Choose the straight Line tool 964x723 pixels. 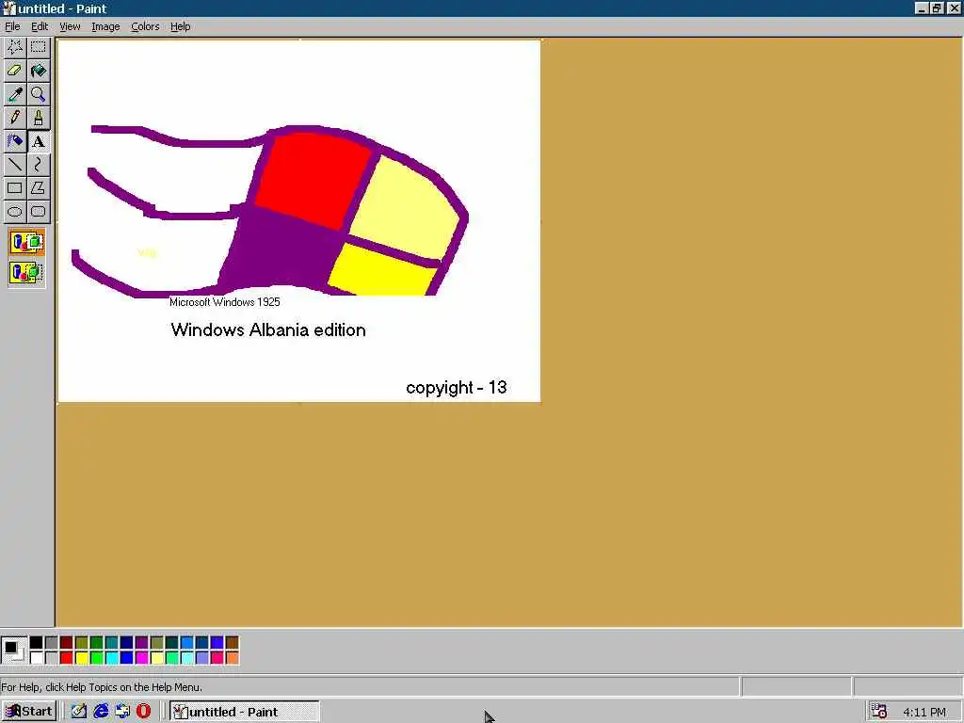[15, 165]
